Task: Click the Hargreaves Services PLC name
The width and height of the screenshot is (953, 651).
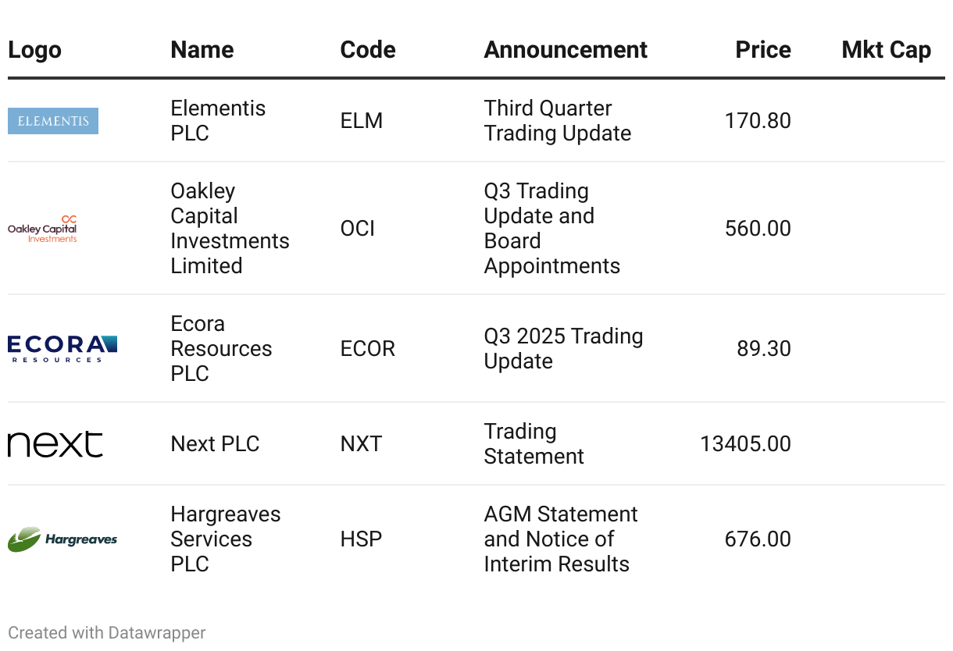Action: coord(225,539)
